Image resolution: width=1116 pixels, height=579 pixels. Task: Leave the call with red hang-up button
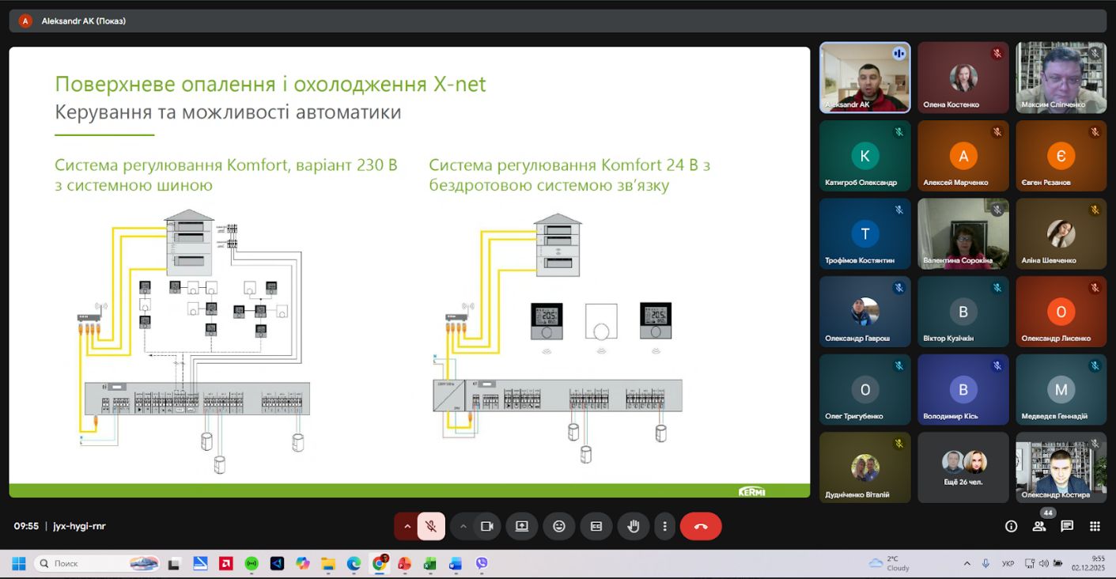(701, 526)
